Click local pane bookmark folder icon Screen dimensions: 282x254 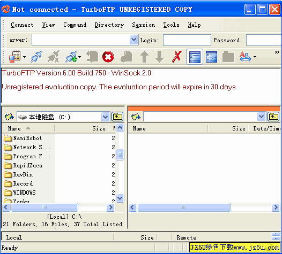click(x=9, y=117)
